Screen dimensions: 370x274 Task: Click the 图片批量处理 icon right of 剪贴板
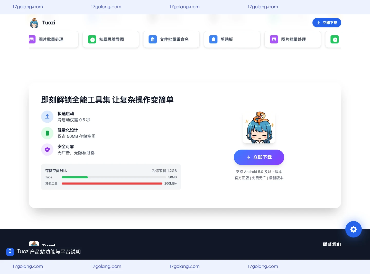(274, 39)
